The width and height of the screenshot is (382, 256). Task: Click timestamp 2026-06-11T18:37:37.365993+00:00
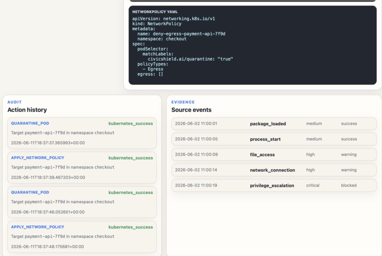[48, 143]
